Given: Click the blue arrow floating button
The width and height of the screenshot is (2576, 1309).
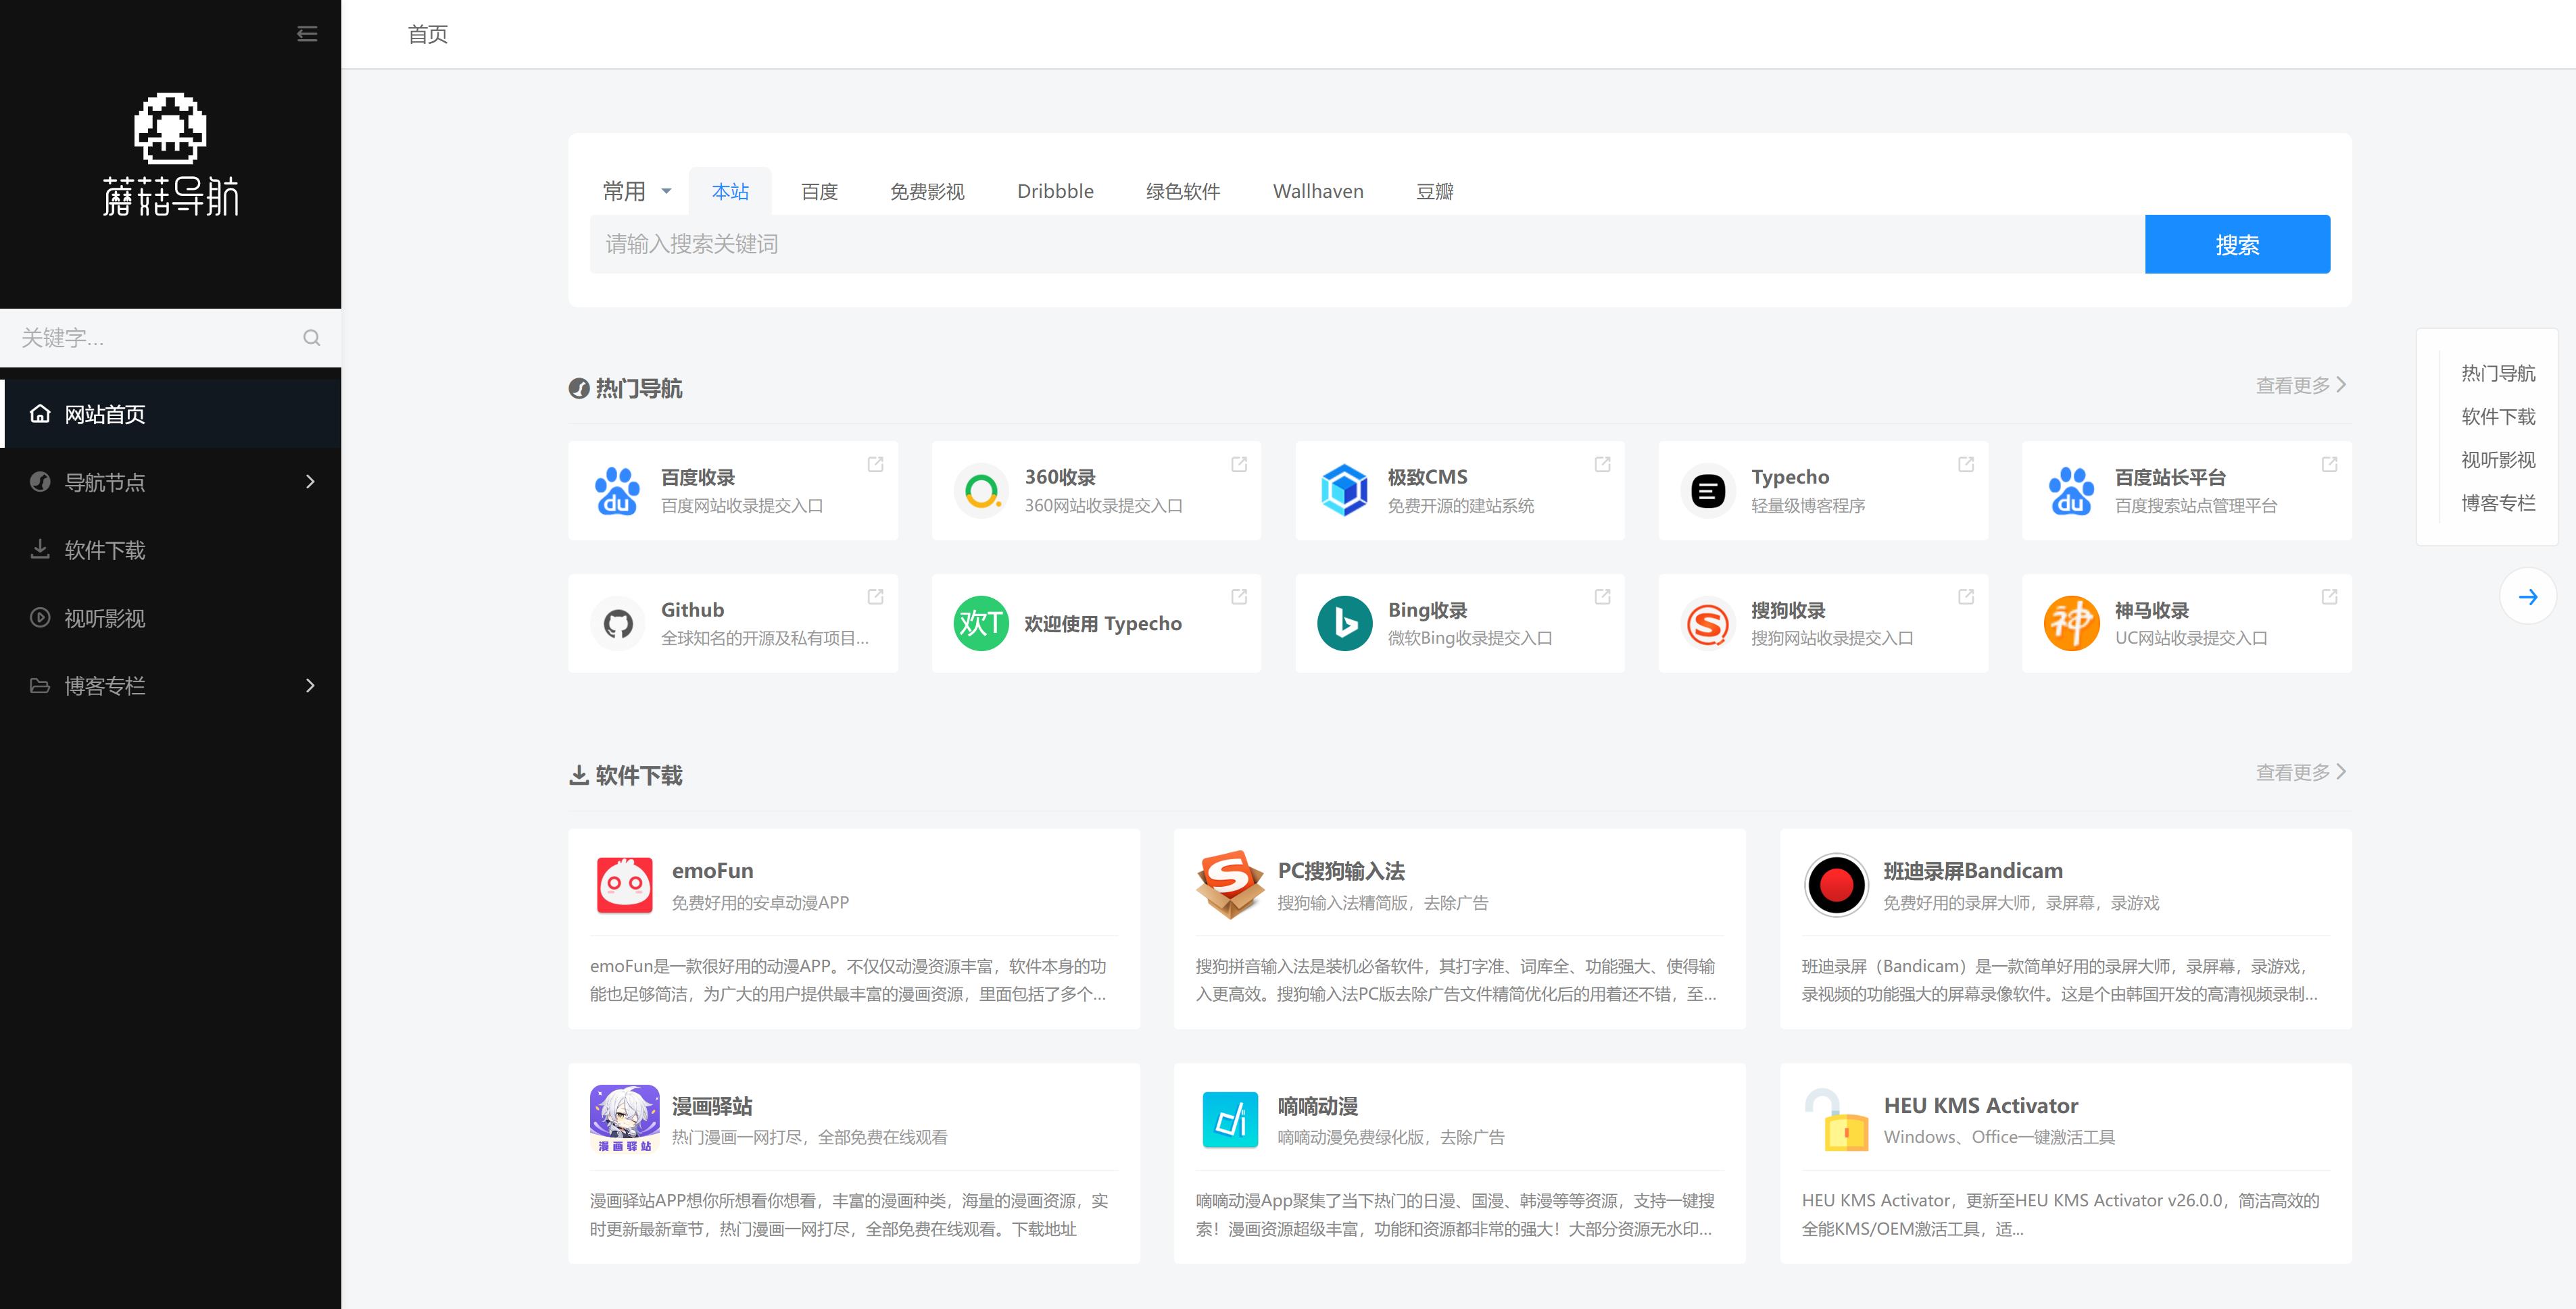Looking at the screenshot, I should tap(2527, 596).
